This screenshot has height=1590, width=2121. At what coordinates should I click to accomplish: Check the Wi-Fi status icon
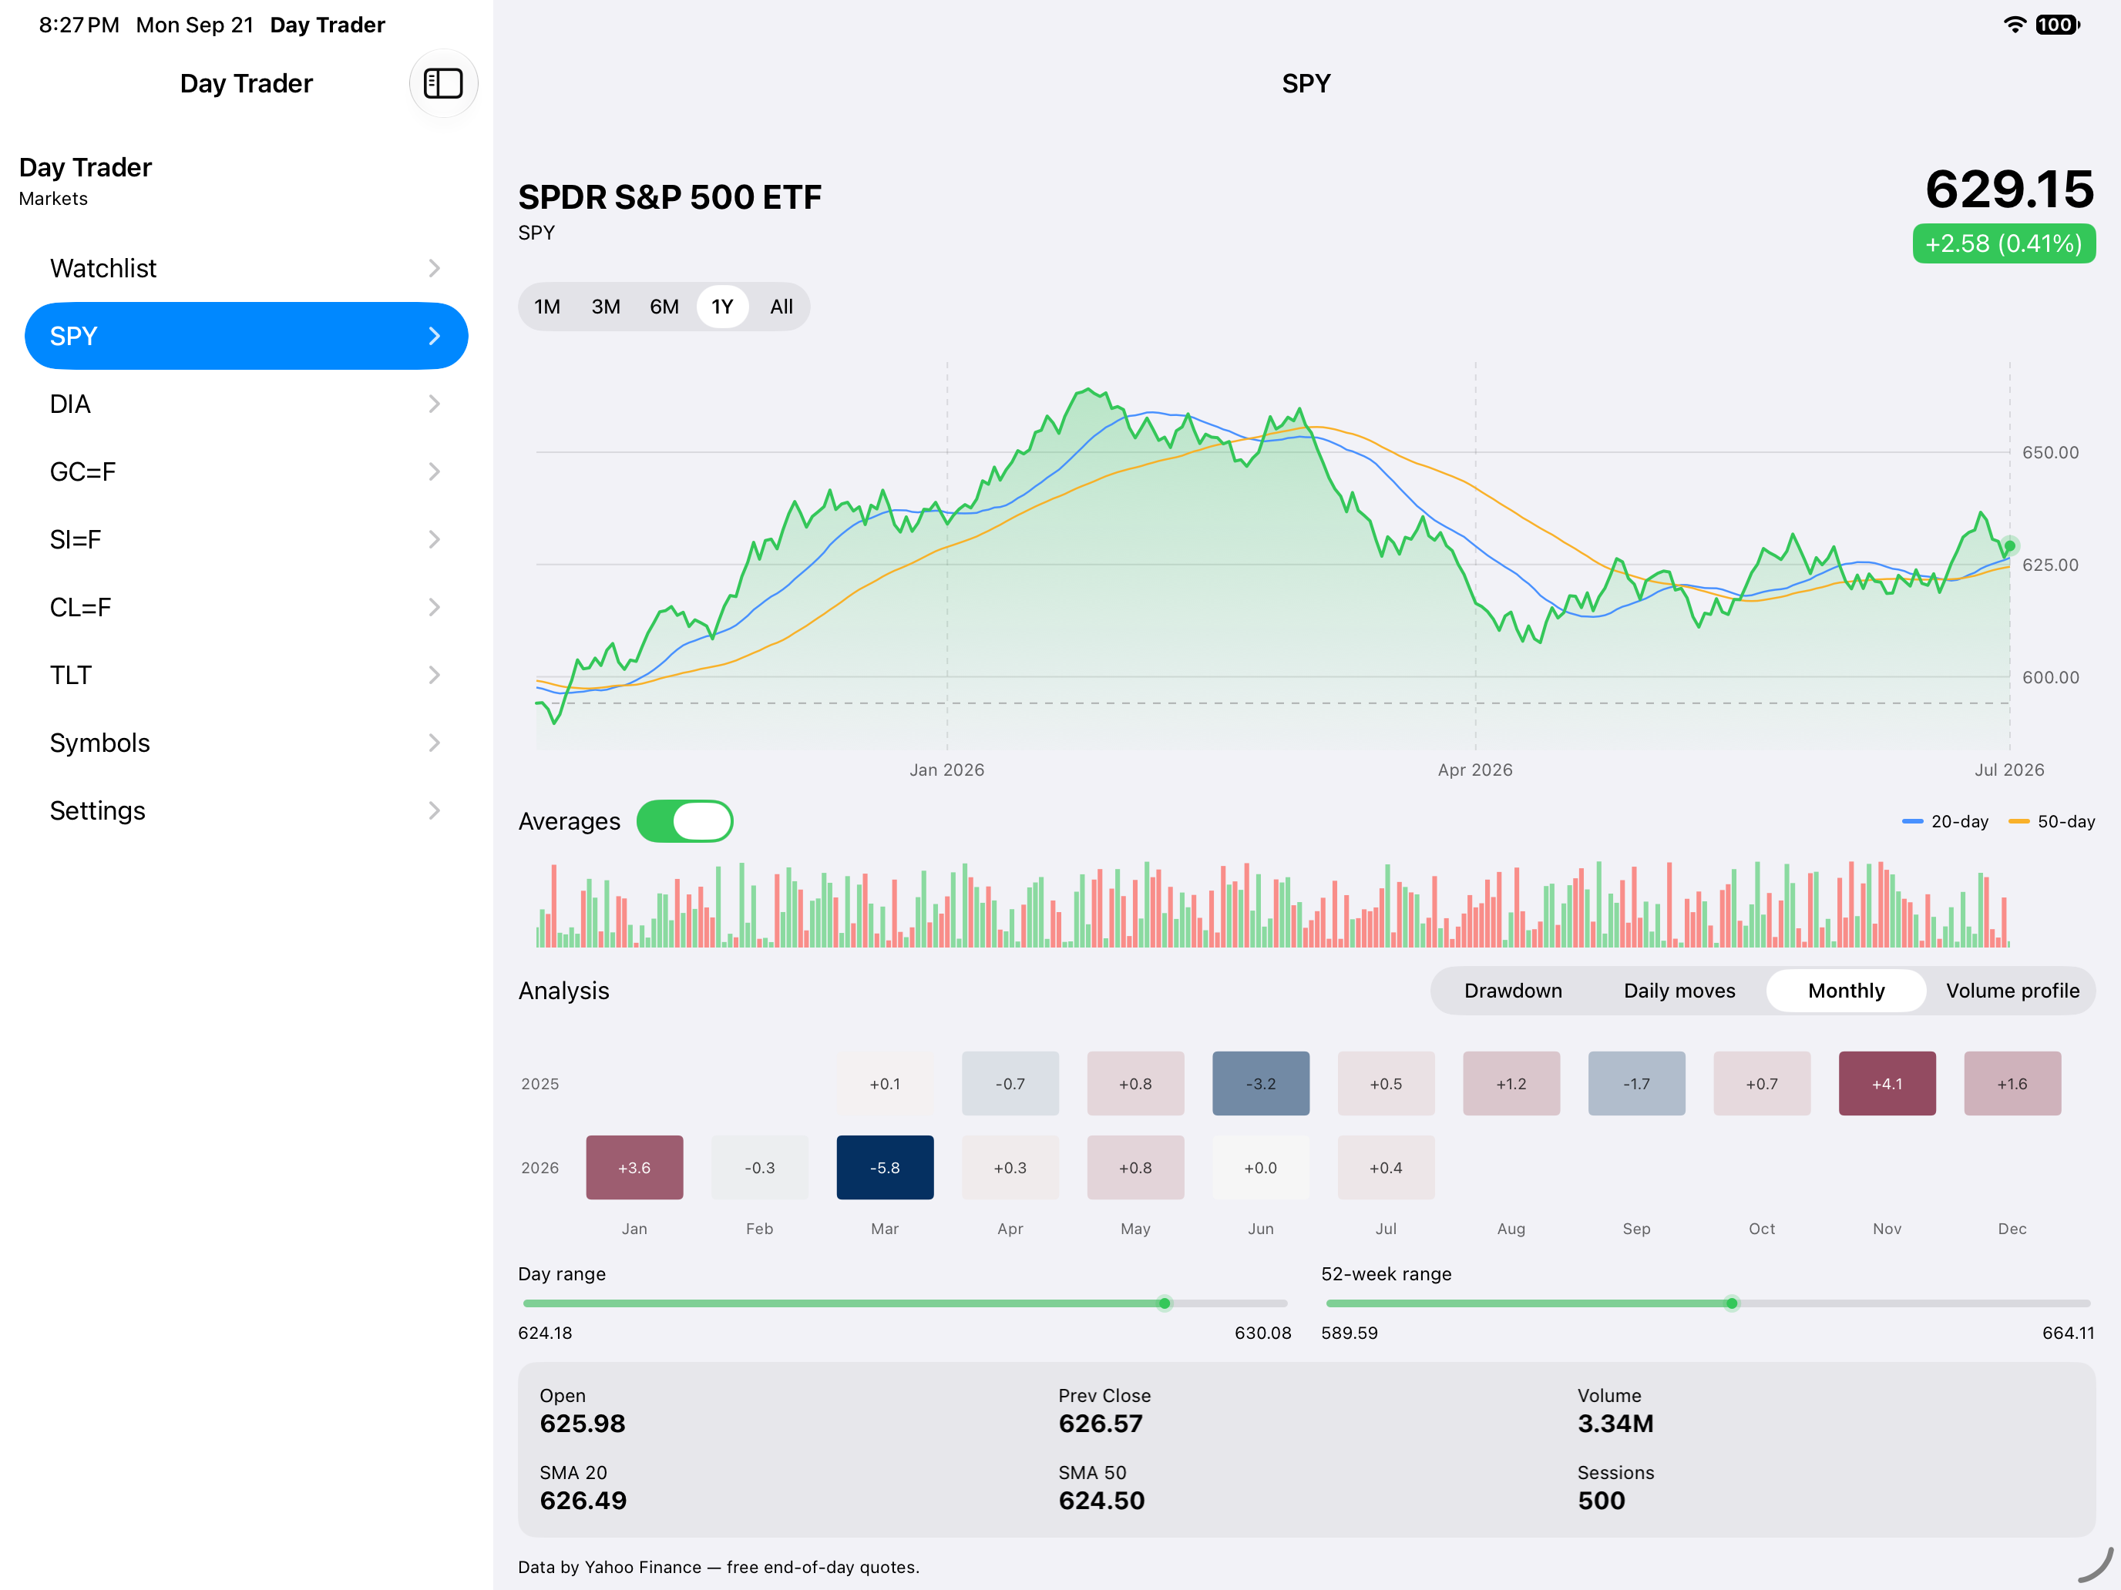2015,25
